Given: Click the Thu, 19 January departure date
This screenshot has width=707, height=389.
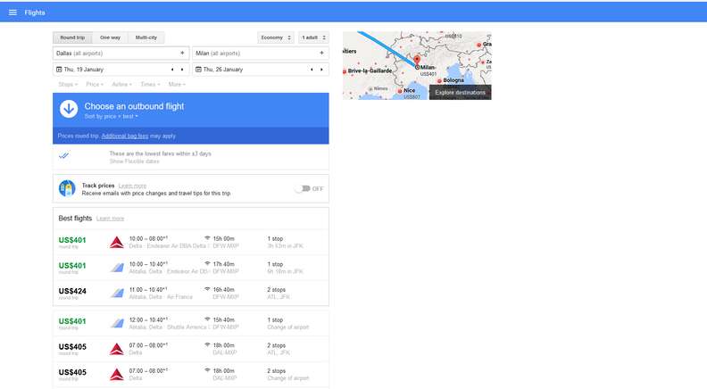Looking at the screenshot, I should point(83,70).
